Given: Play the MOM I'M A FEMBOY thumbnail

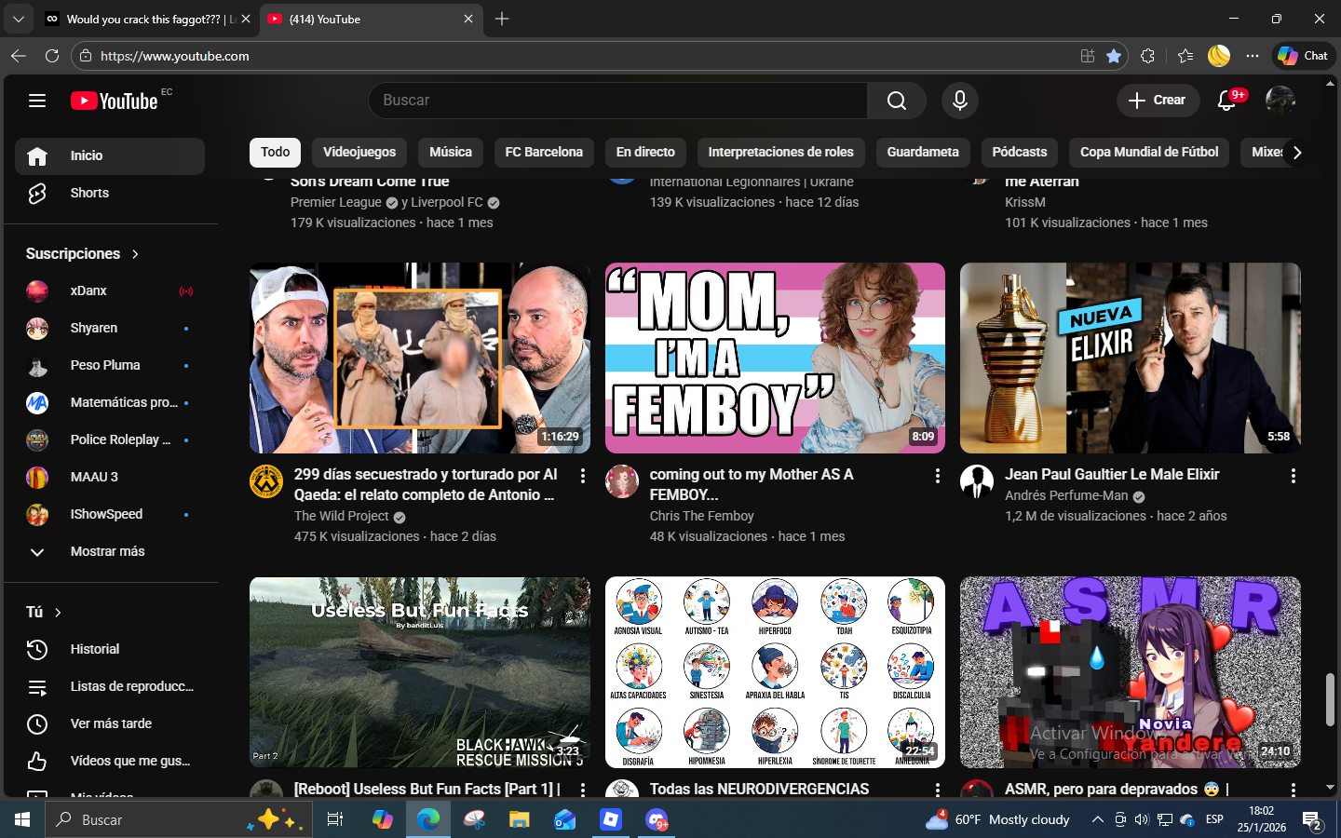Looking at the screenshot, I should pyautogui.click(x=775, y=358).
